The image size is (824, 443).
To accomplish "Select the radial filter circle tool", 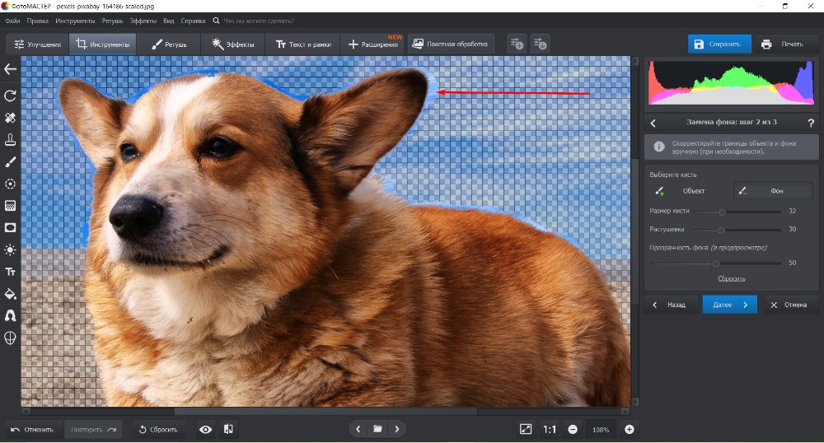I will pyautogui.click(x=11, y=184).
